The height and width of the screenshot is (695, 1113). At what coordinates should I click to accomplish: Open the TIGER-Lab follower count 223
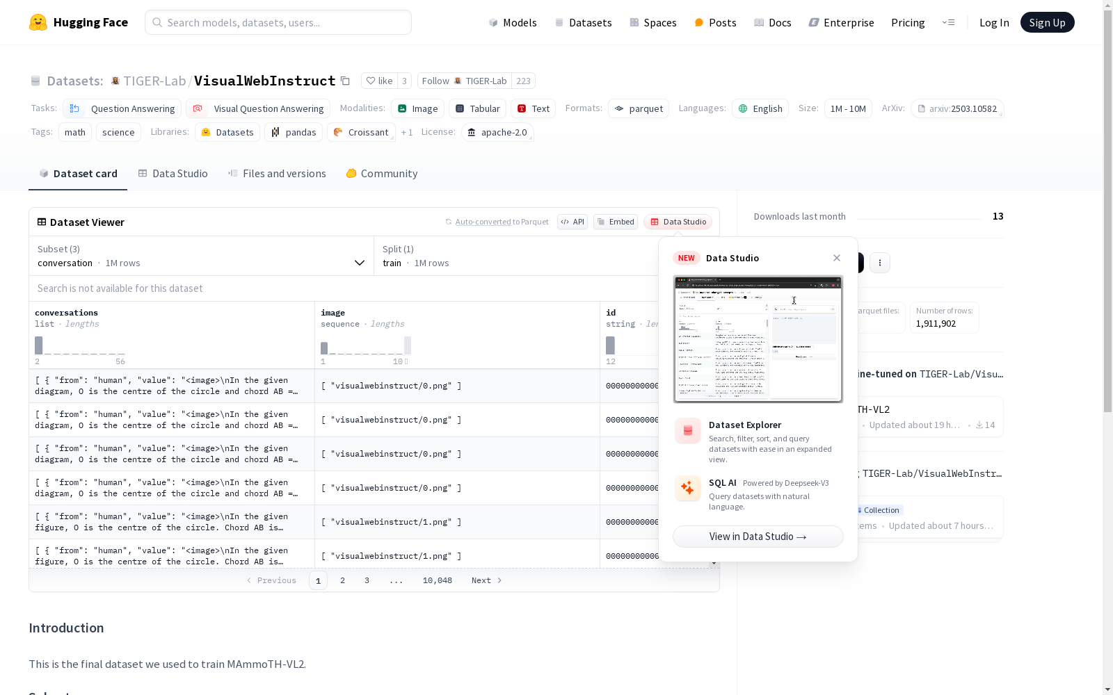pos(524,81)
